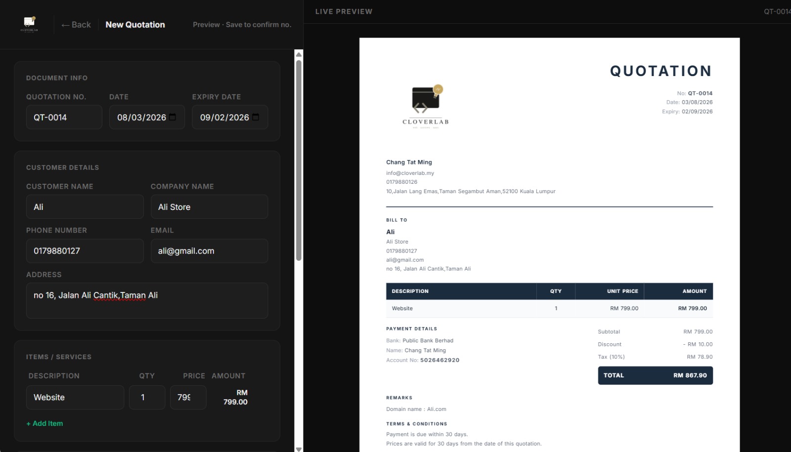Click the Discount - RM 10.00 value
791x452 pixels.
pyautogui.click(x=698, y=344)
